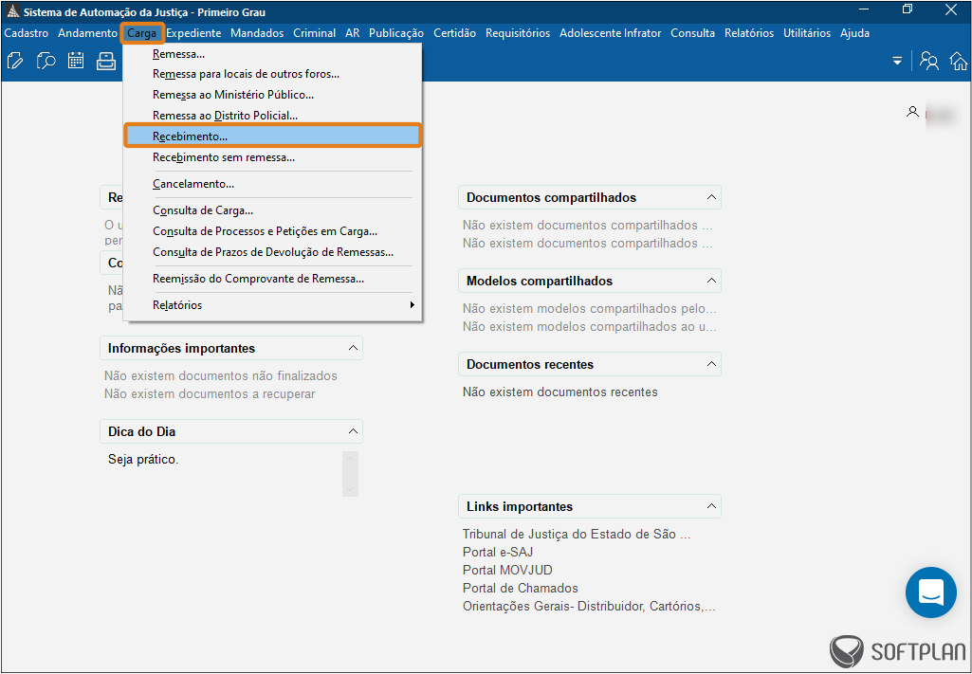Screen dimensions: 972x674
Task: Open the Tribunal de Justiça do Estado link
Action: tap(577, 534)
